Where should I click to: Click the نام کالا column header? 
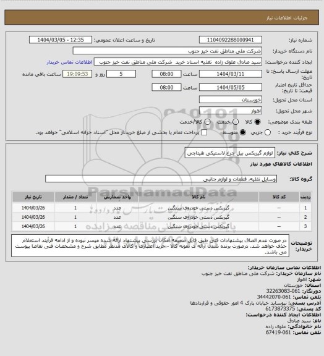(198, 197)
